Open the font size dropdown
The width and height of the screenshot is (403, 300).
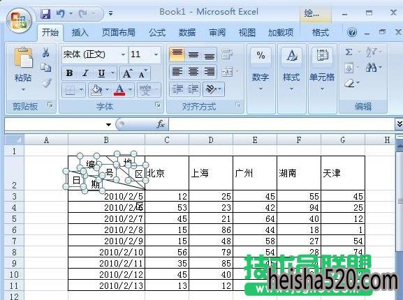coord(156,54)
